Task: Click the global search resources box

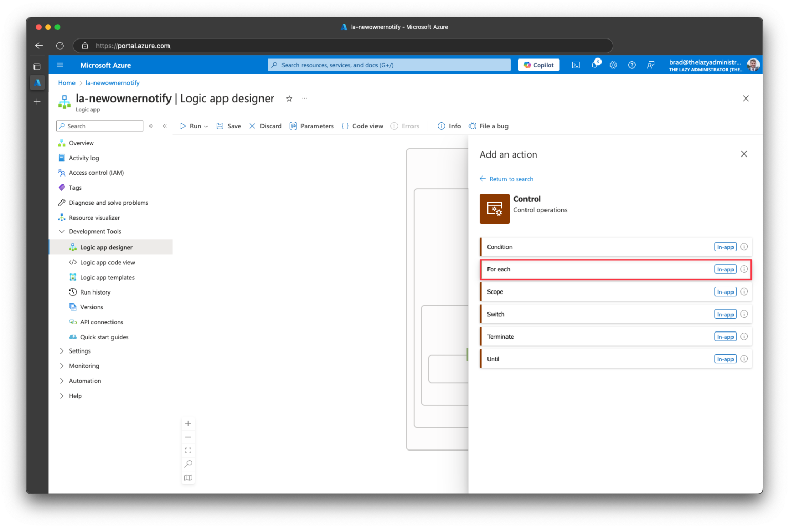Action: click(x=389, y=65)
